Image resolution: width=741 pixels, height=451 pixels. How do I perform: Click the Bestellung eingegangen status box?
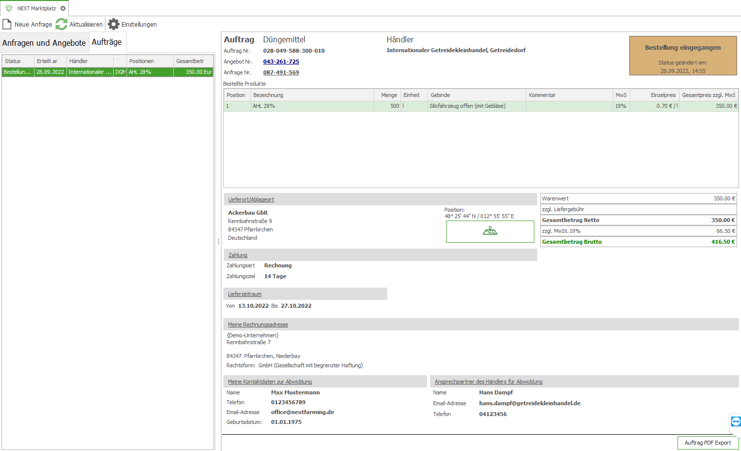coord(682,56)
